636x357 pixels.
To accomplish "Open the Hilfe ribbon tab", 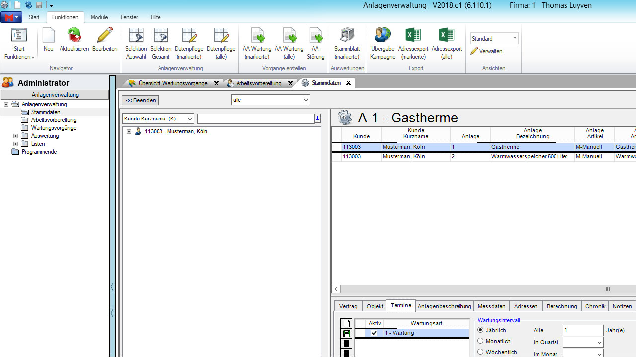I will 156,17.
